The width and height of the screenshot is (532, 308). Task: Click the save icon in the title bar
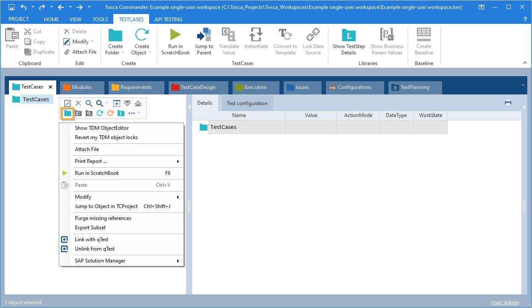[12, 7]
